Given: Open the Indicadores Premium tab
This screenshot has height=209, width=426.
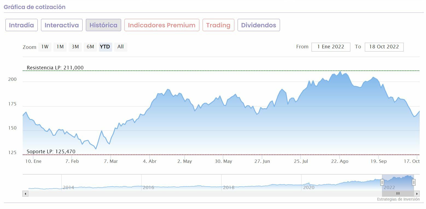Looking at the screenshot, I should click(162, 25).
